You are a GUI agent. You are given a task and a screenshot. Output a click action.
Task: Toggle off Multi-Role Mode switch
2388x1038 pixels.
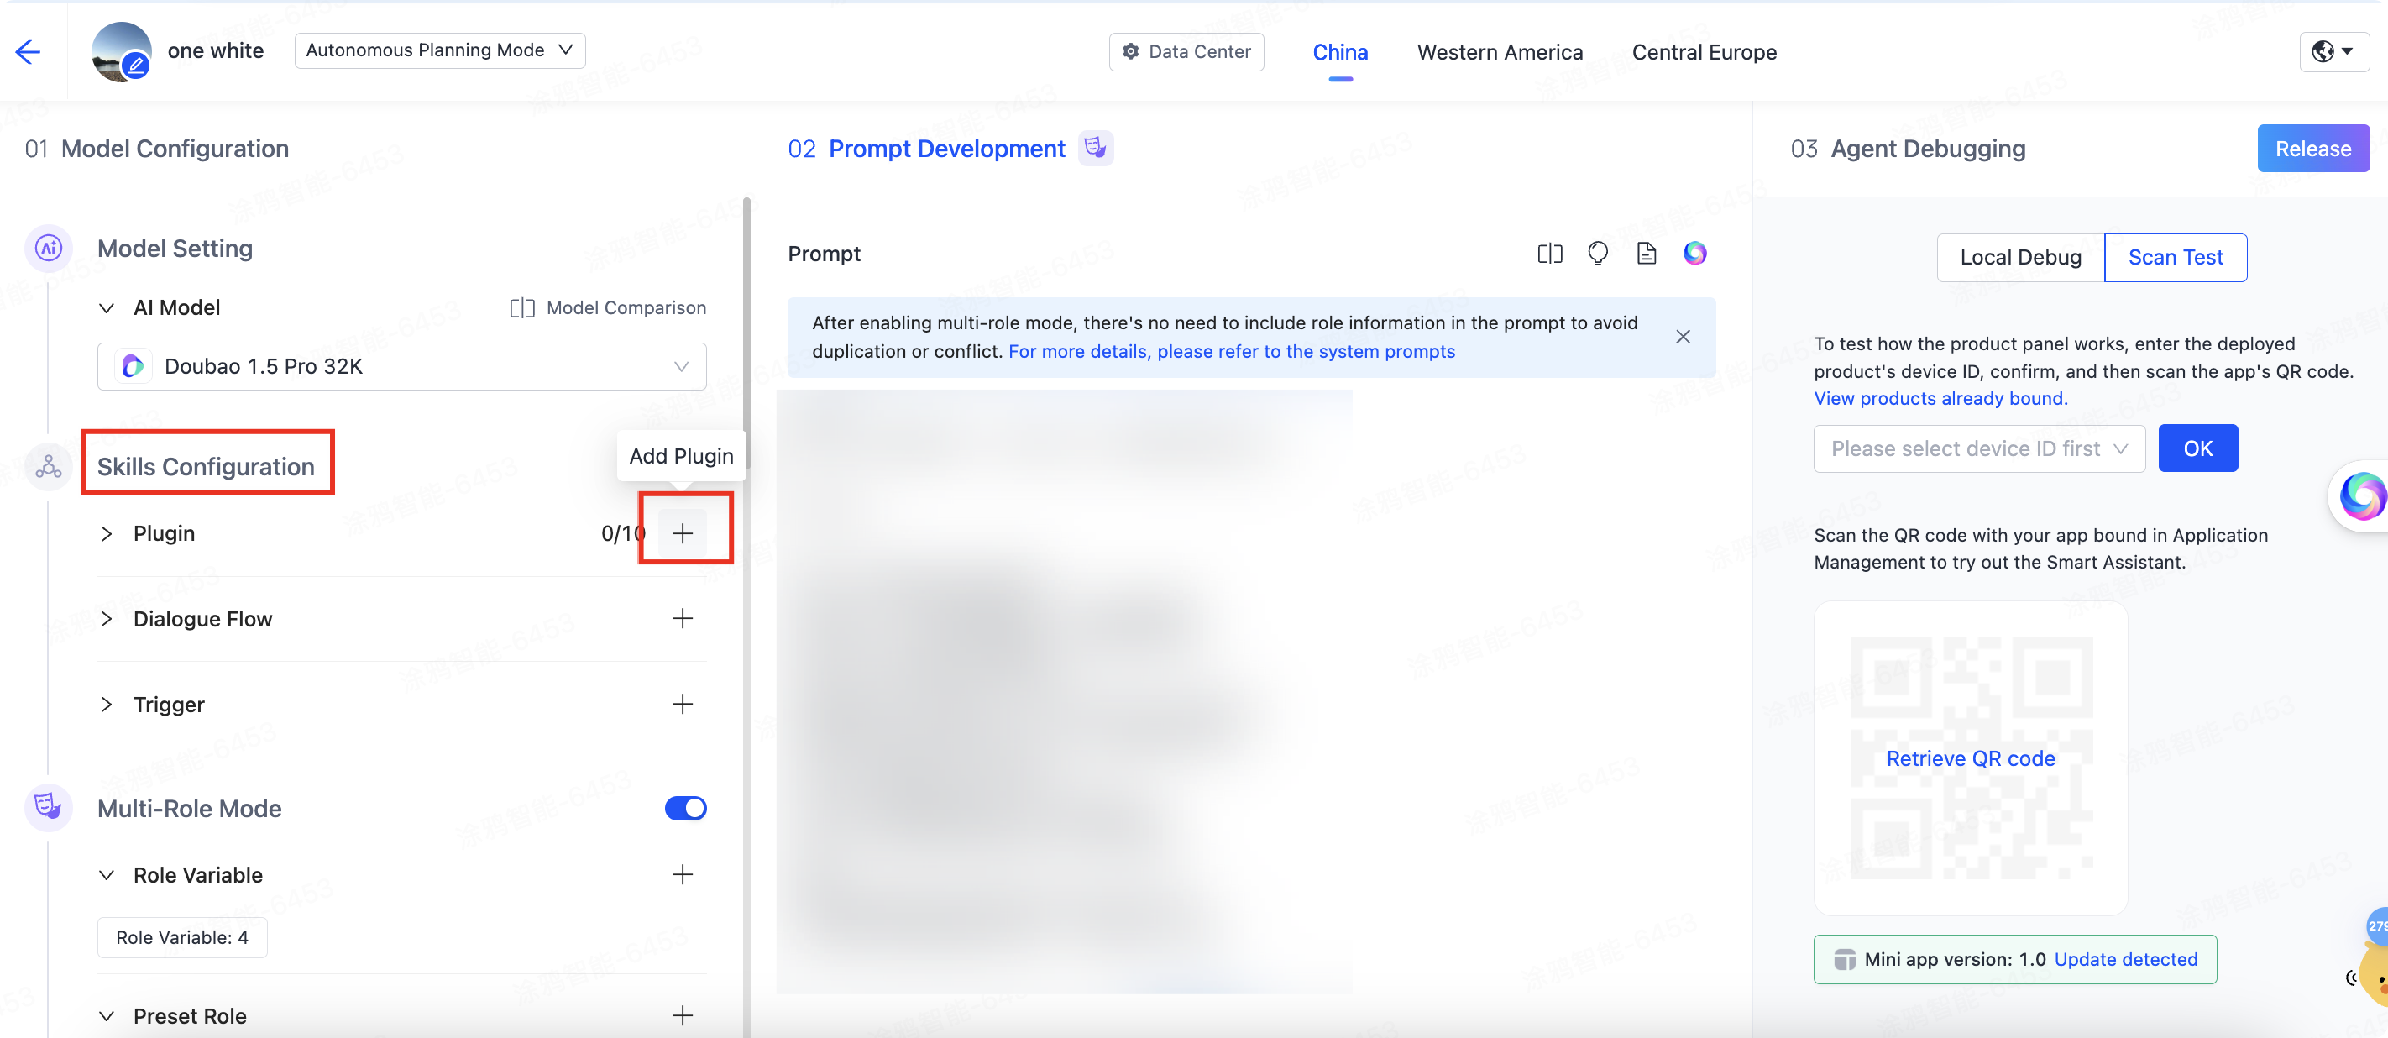coord(685,808)
